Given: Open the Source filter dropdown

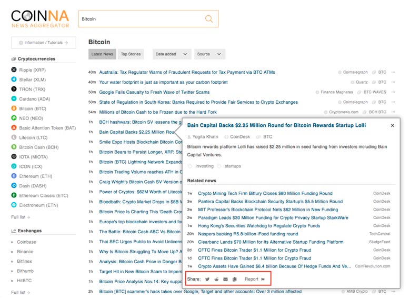Looking at the screenshot, I should tap(209, 54).
